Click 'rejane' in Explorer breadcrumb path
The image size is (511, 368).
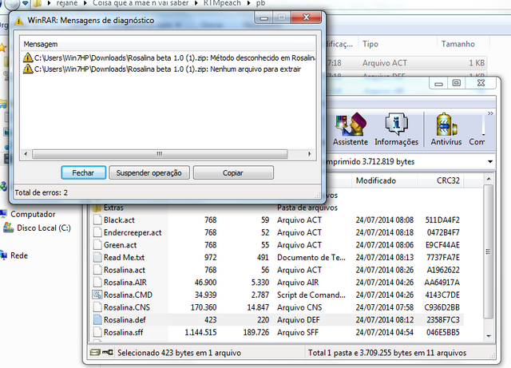coord(67,3)
